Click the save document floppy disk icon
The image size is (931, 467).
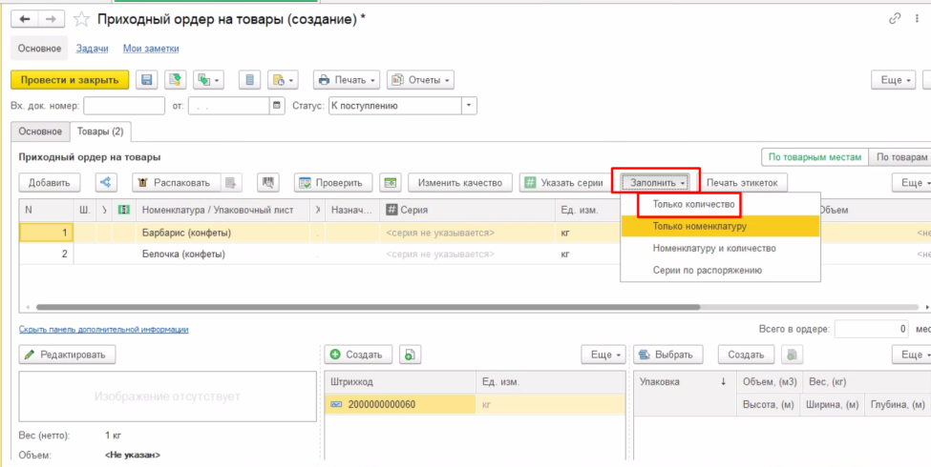(146, 80)
